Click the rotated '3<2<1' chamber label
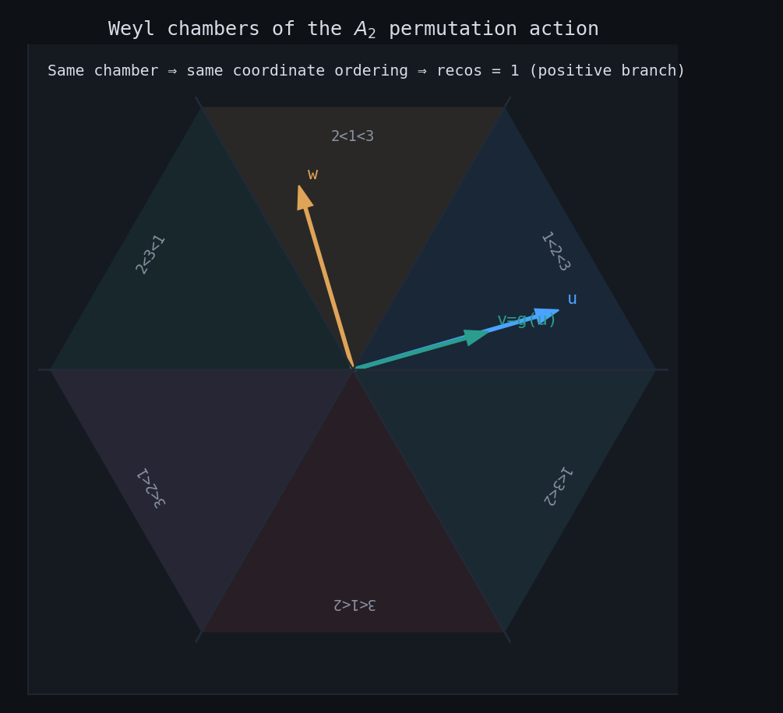The width and height of the screenshot is (783, 713). click(150, 489)
